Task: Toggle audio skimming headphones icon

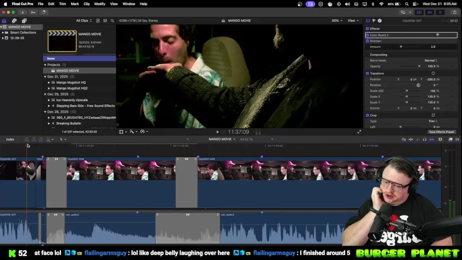Action: click(x=424, y=139)
